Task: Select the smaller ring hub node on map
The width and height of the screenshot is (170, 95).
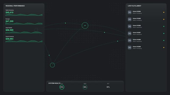Action: pyautogui.click(x=52, y=65)
